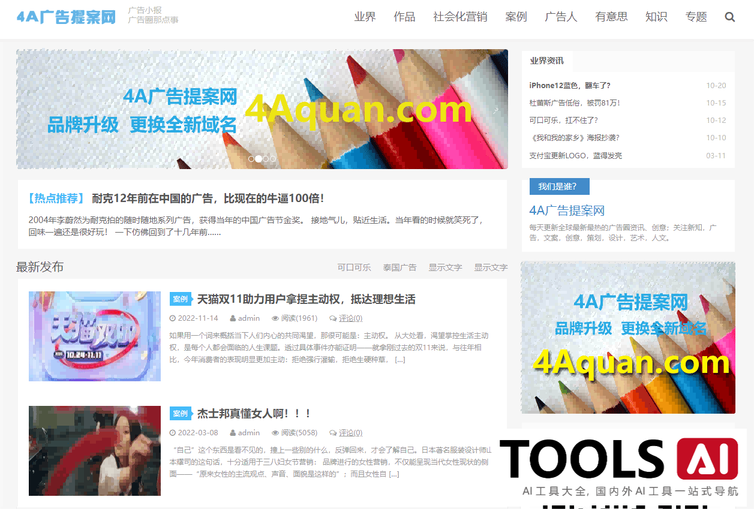The image size is (754, 509).
Task: Click the 我们是谁? button
Action: click(x=559, y=186)
